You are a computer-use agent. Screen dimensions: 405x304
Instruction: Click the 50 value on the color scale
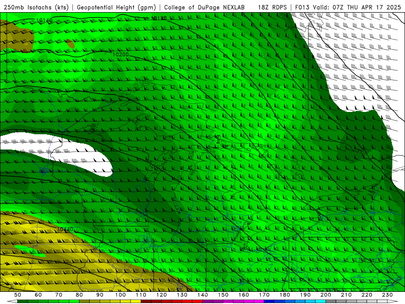tap(18, 295)
